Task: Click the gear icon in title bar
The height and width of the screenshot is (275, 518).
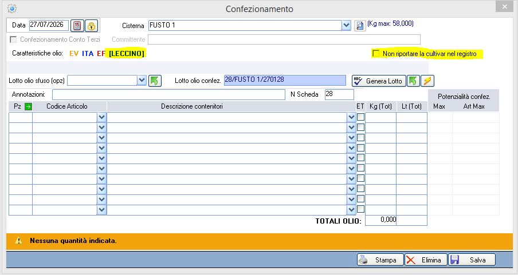Action: pos(12,9)
